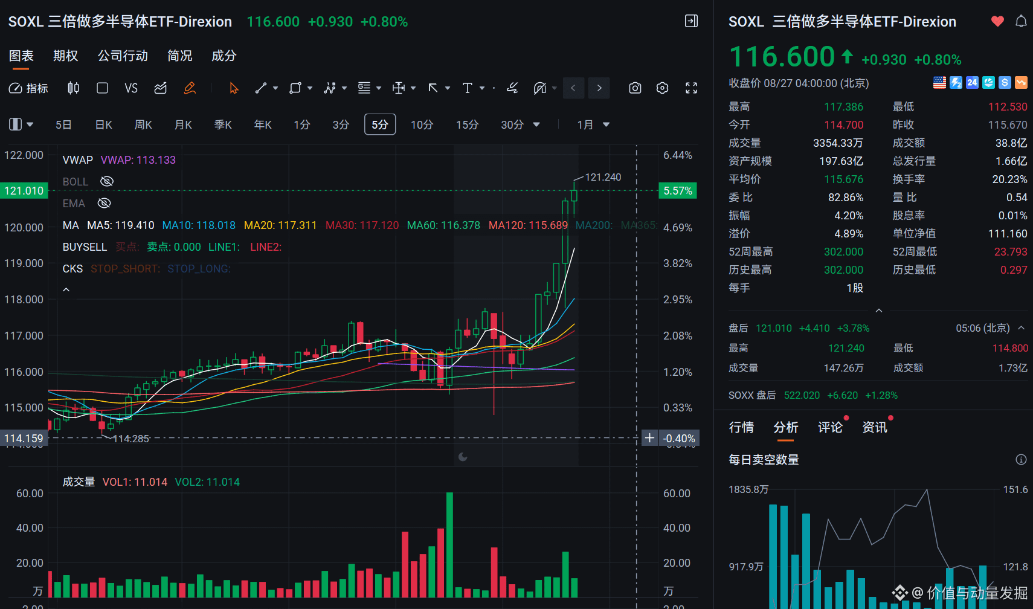Select the rectangle shape drawing tool

(295, 88)
